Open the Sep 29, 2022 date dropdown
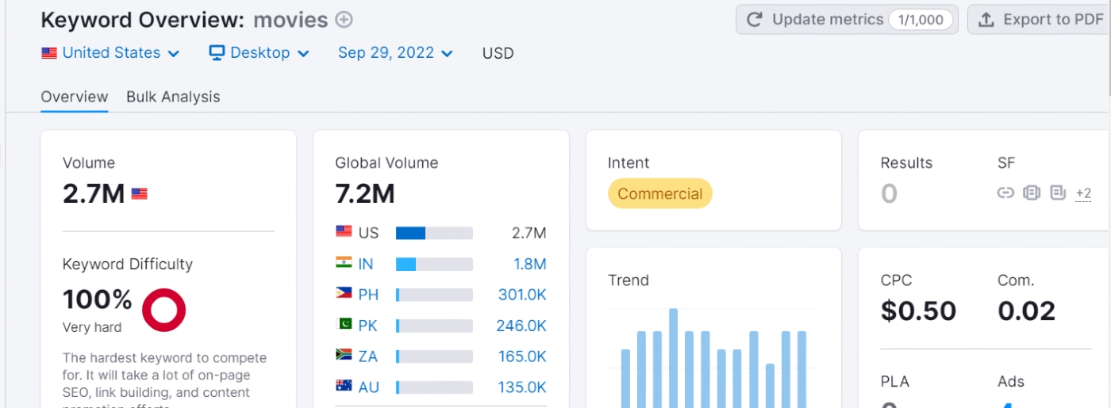The image size is (1111, 408). (395, 53)
